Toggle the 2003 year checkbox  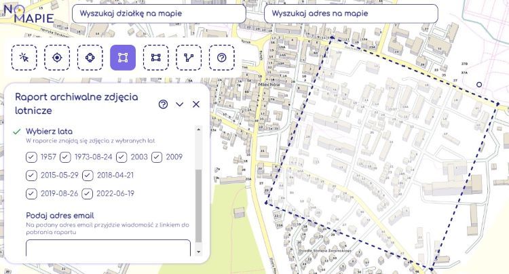click(x=121, y=157)
